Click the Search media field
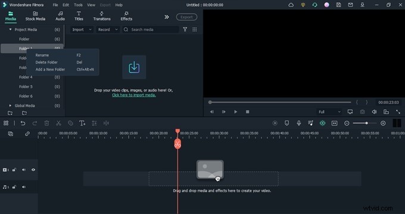 coord(151,30)
